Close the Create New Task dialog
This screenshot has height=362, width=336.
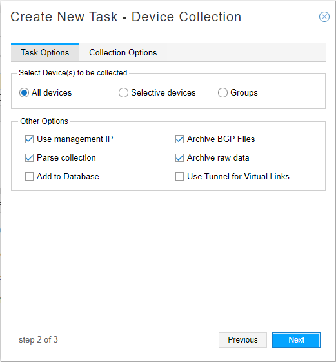coord(324,17)
